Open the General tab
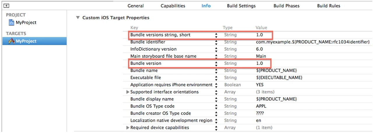Viewport: 373px width, 134px height. [136, 6]
